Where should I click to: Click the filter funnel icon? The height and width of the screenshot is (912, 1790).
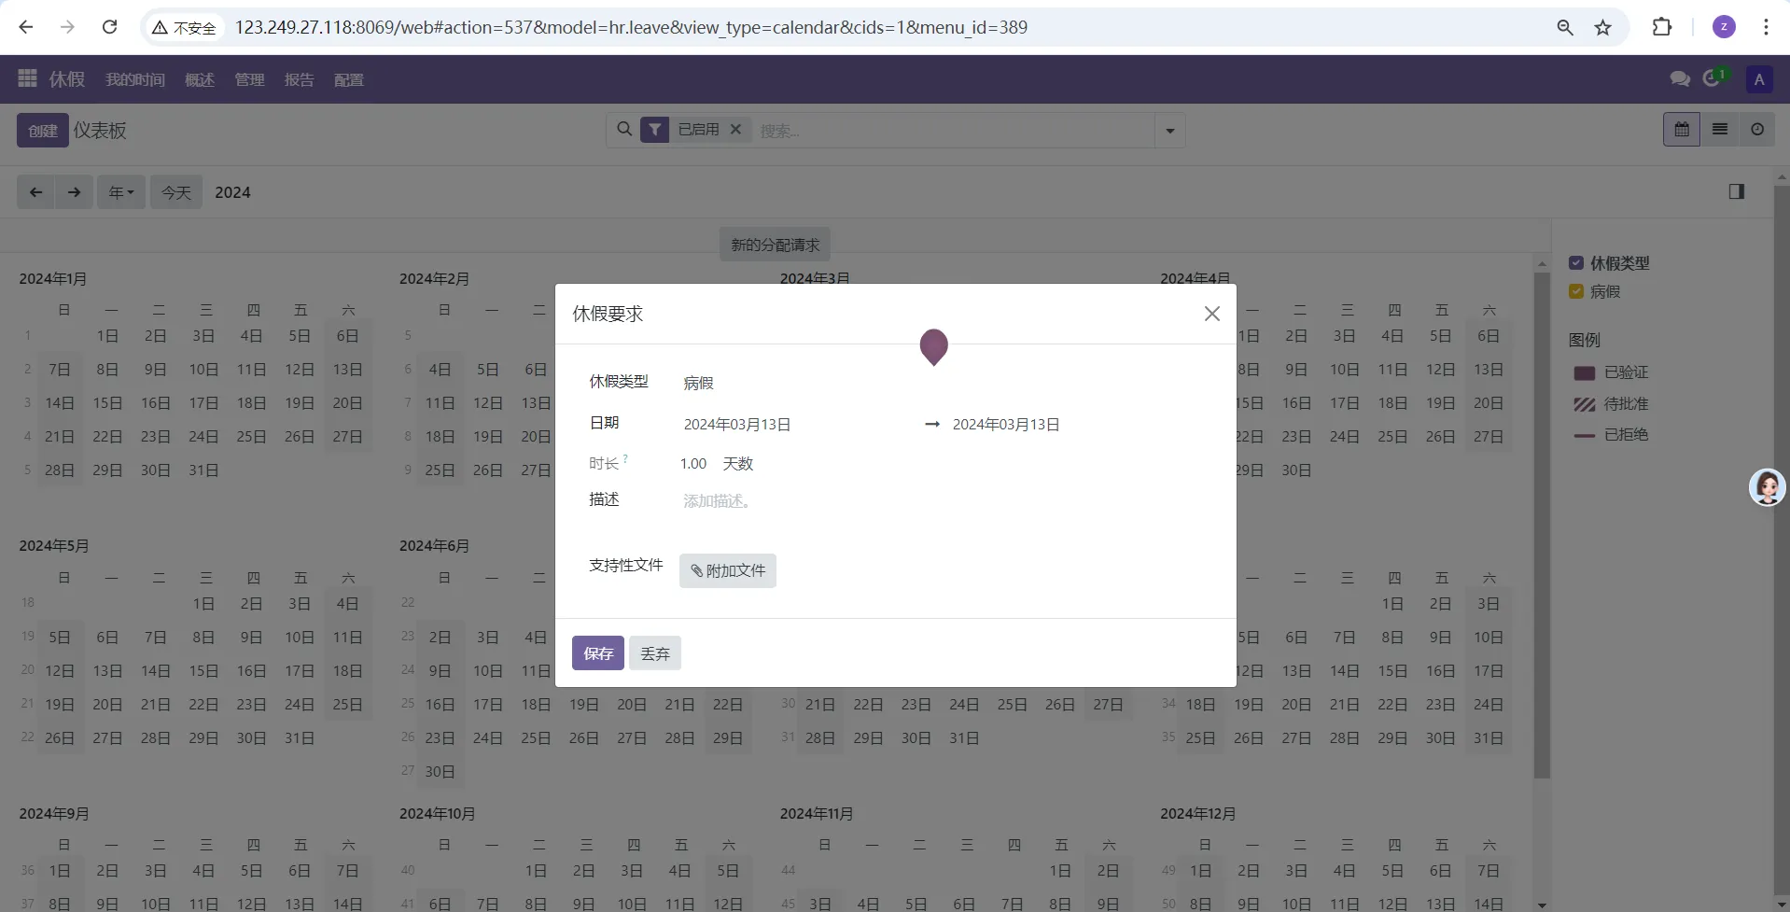pos(655,130)
